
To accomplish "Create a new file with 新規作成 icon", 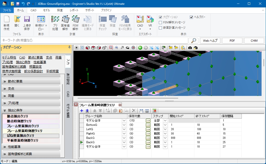I will [6, 23].
